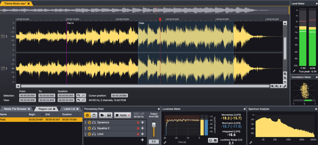Bypass the Dynamics effect power button
Image resolution: width=318 pixels, height=145 pixels.
click(89, 123)
